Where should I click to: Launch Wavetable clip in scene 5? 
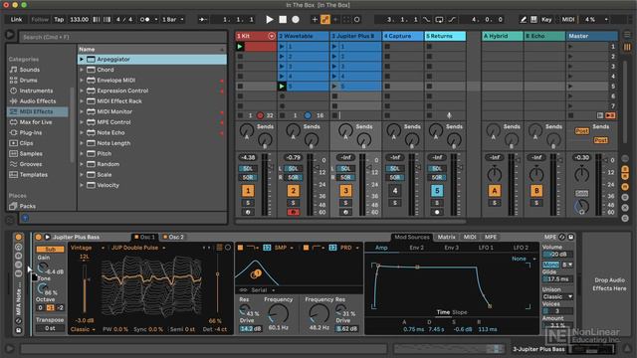282,87
